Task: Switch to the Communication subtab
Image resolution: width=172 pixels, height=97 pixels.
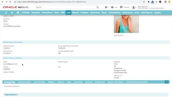Action: (x=25, y=82)
